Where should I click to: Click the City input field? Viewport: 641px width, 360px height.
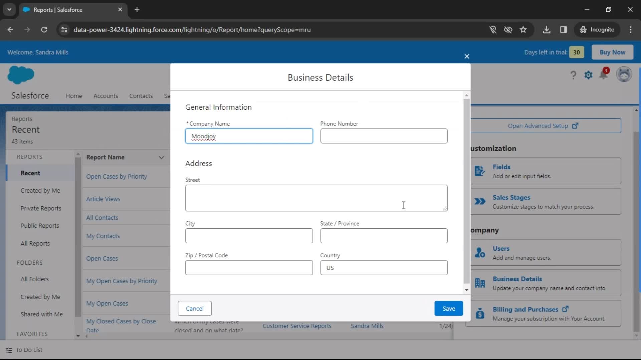(249, 236)
